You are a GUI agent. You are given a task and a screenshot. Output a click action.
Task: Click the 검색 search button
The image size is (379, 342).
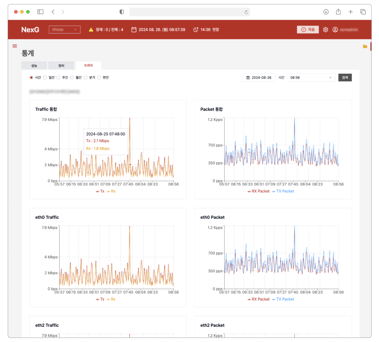coord(345,78)
